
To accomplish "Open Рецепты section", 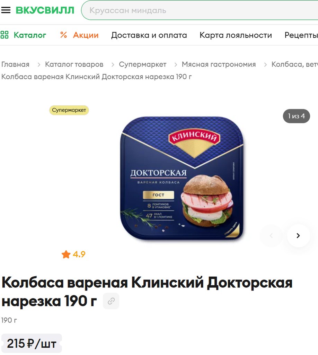I will pos(301,35).
